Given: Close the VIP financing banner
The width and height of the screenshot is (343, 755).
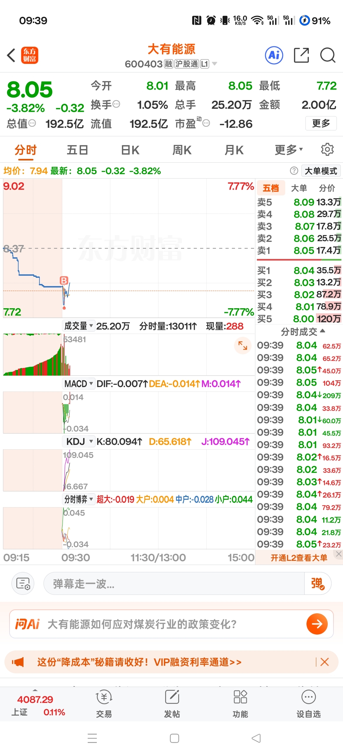Looking at the screenshot, I should point(325,662).
